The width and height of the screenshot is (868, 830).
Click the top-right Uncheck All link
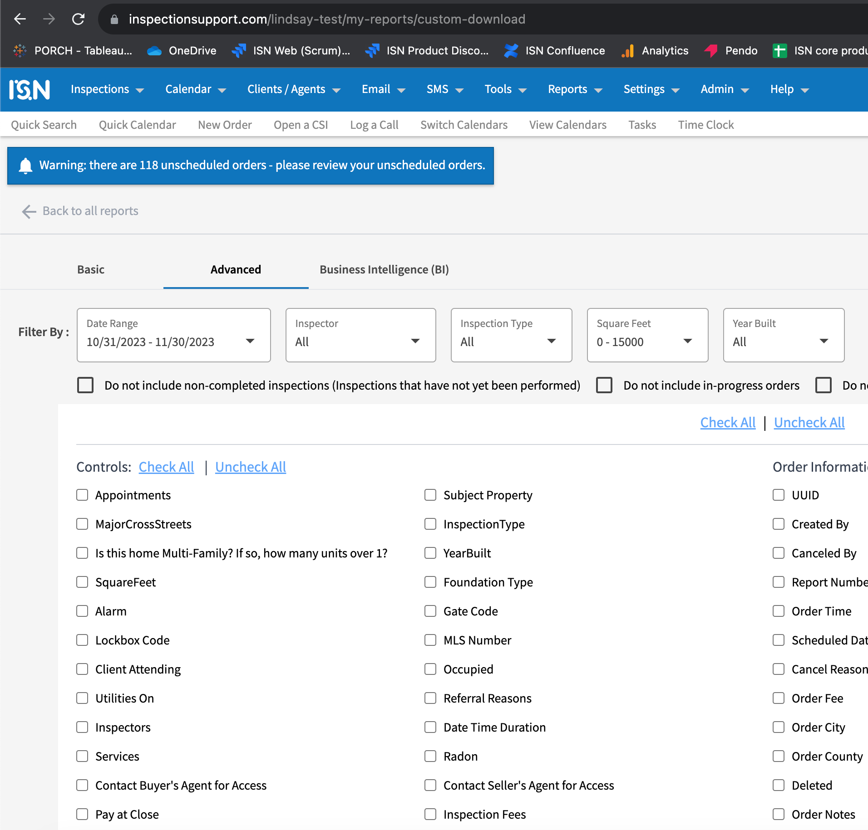[809, 422]
